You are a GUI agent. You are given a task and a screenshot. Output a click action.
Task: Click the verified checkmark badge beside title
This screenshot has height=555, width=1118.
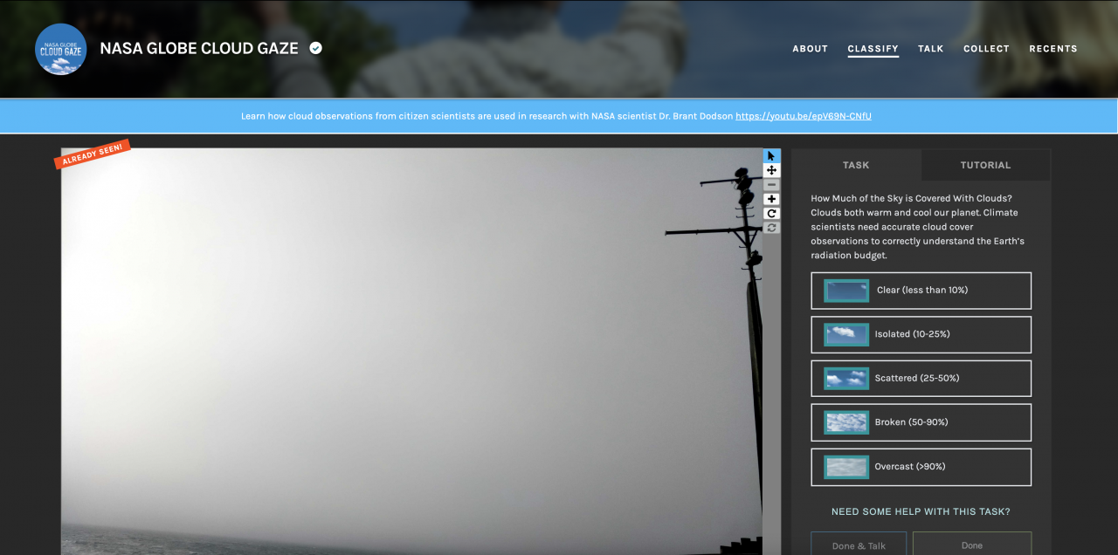coord(316,48)
